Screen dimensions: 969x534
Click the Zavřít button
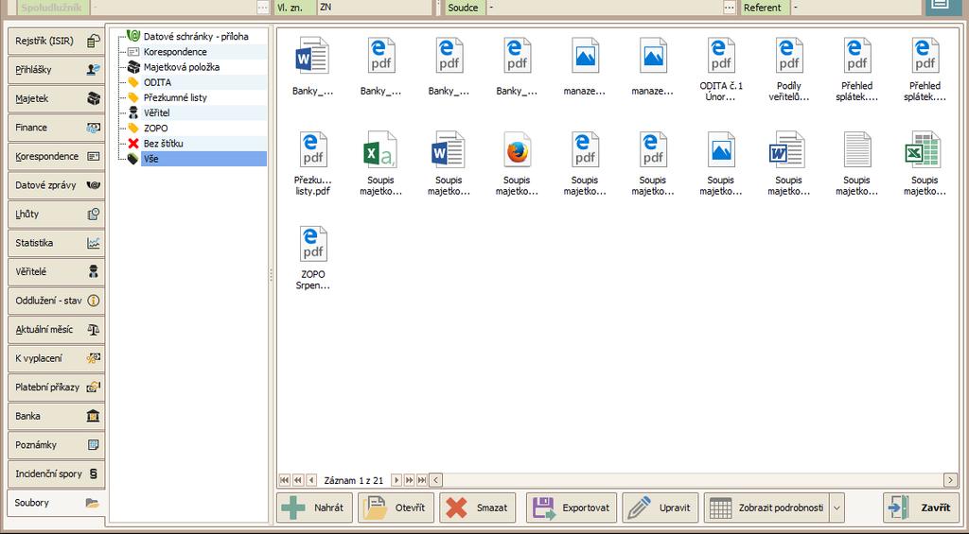921,508
